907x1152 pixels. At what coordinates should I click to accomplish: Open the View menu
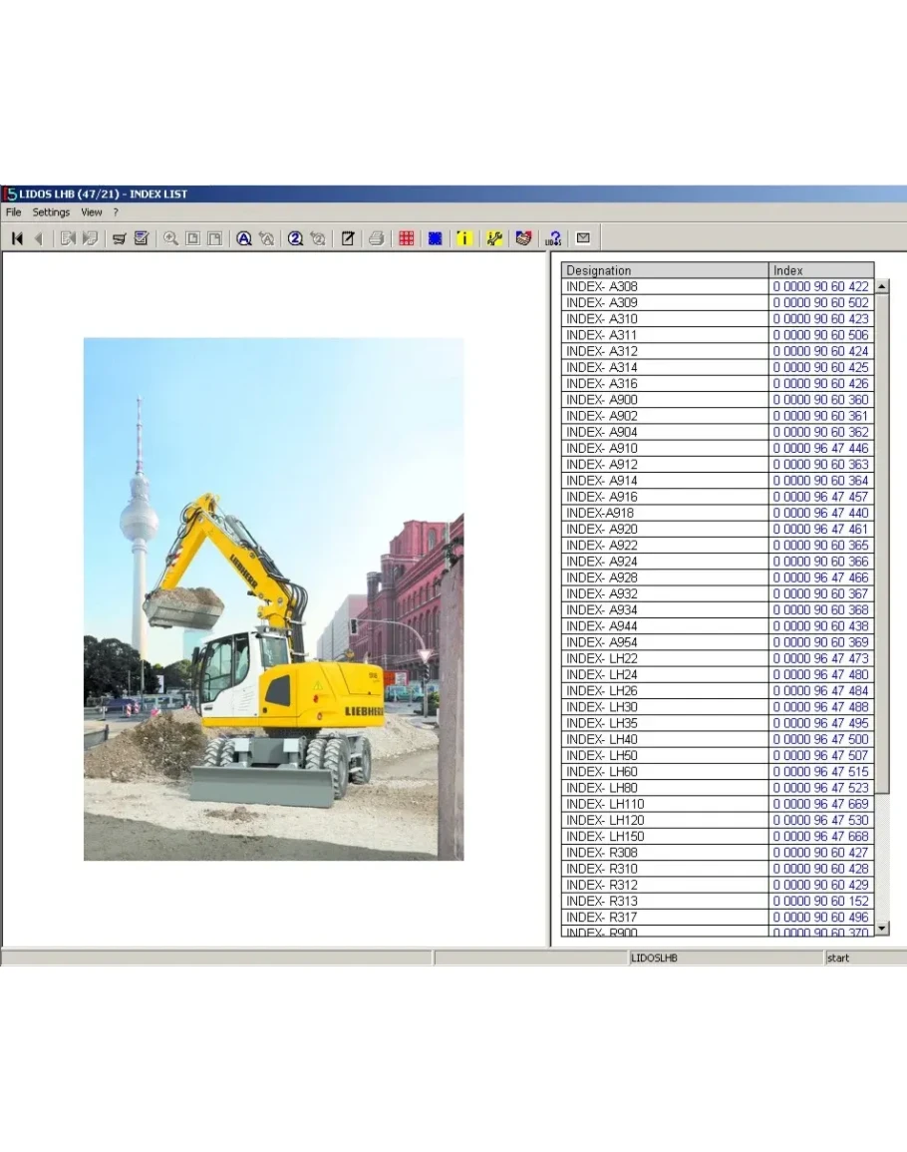point(92,212)
